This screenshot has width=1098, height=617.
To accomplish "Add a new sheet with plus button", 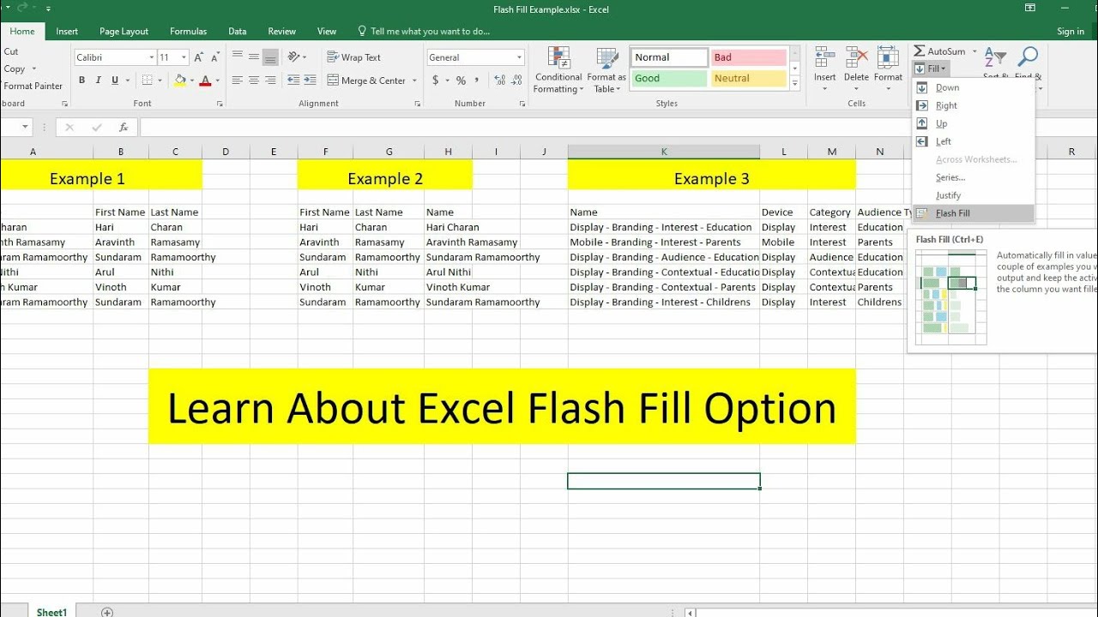I will pos(107,612).
